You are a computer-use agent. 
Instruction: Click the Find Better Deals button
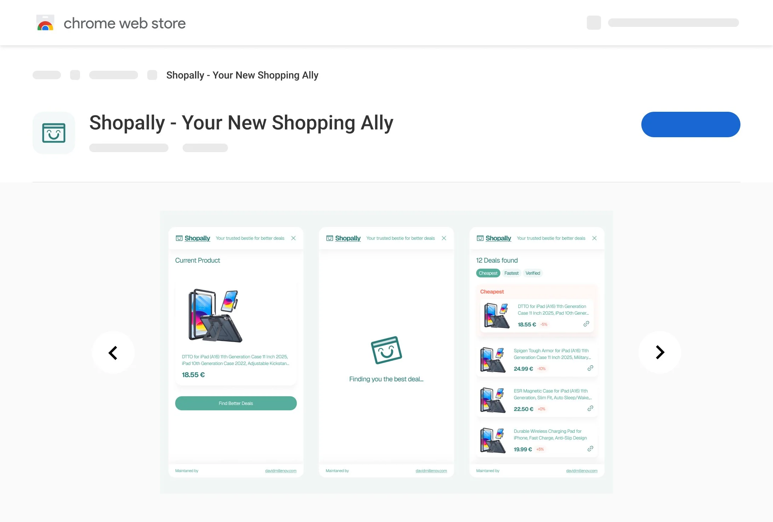coord(236,404)
